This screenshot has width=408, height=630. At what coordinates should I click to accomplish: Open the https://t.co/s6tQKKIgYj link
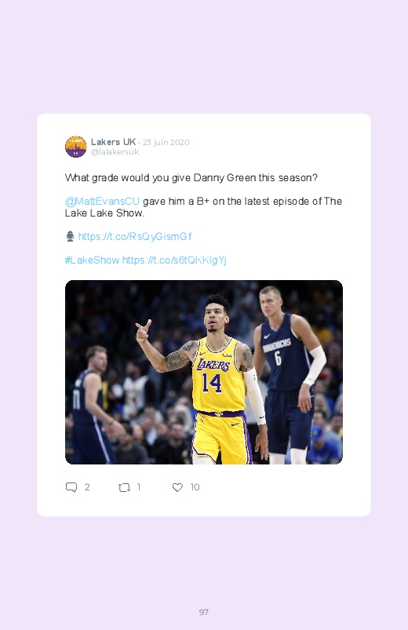coord(174,260)
